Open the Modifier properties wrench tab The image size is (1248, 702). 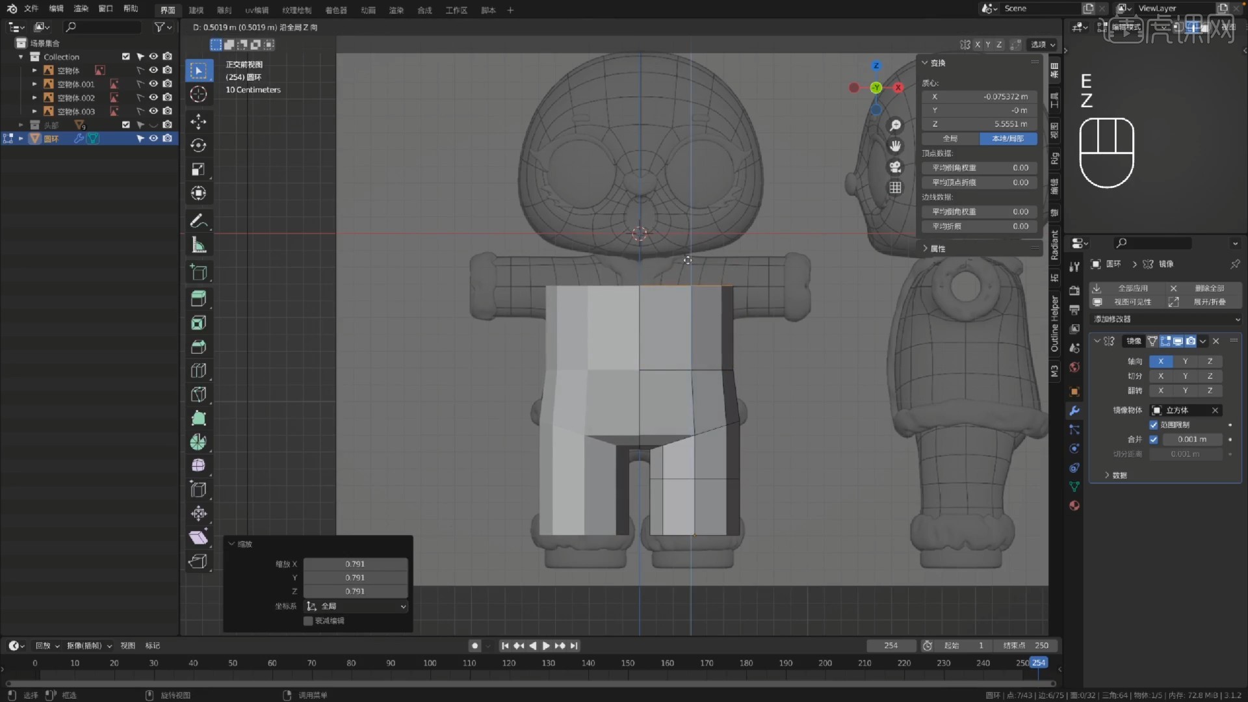tap(1074, 411)
